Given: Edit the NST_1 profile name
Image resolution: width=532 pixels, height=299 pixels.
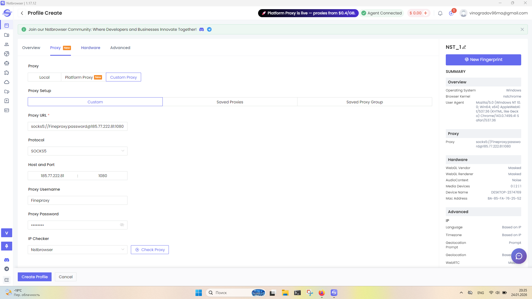Looking at the screenshot, I should point(464,47).
